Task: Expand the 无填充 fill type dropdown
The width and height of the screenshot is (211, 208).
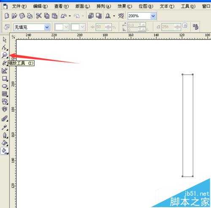Action: [x=47, y=27]
